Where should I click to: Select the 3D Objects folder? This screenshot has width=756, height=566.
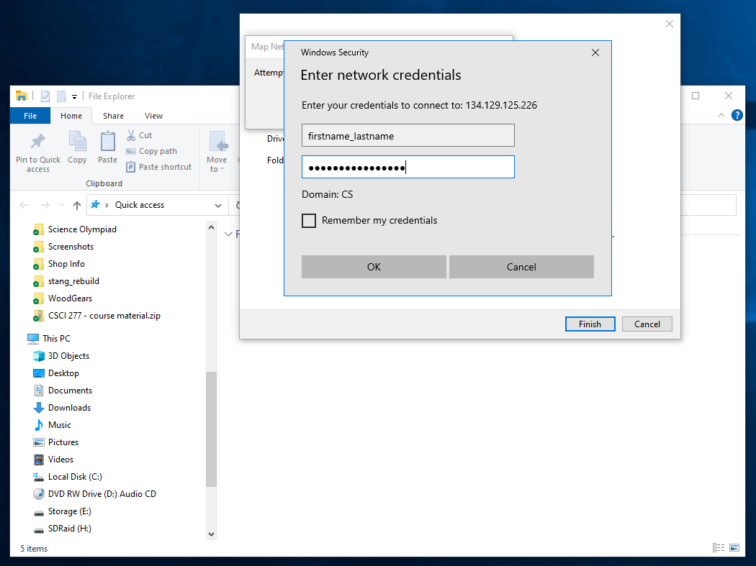click(68, 356)
